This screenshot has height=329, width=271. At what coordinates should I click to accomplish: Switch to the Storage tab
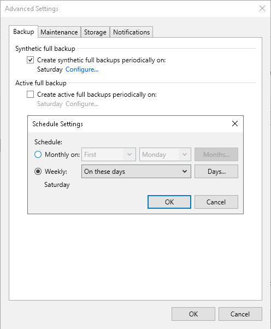(x=95, y=32)
